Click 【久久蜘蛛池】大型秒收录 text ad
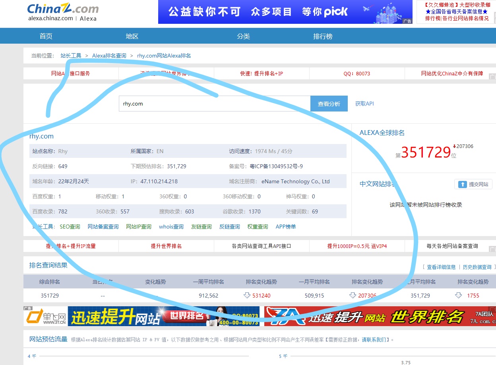496x365 pixels. click(x=457, y=5)
